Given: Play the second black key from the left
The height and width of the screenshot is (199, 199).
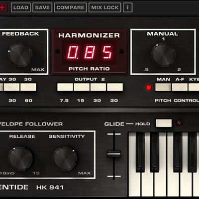Looking at the screenshot, I should [x=155, y=152].
